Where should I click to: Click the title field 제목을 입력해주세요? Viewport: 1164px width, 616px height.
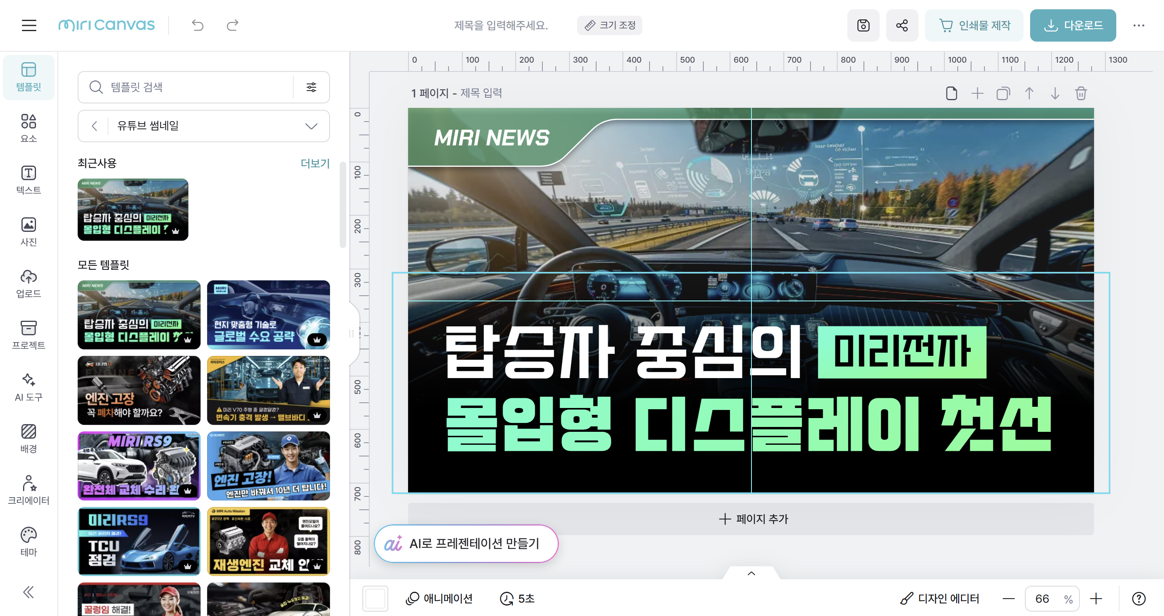click(501, 25)
